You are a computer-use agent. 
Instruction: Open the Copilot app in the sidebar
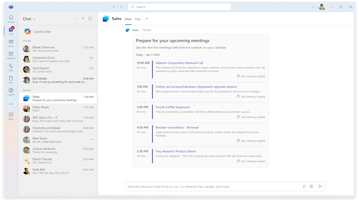tap(11, 91)
